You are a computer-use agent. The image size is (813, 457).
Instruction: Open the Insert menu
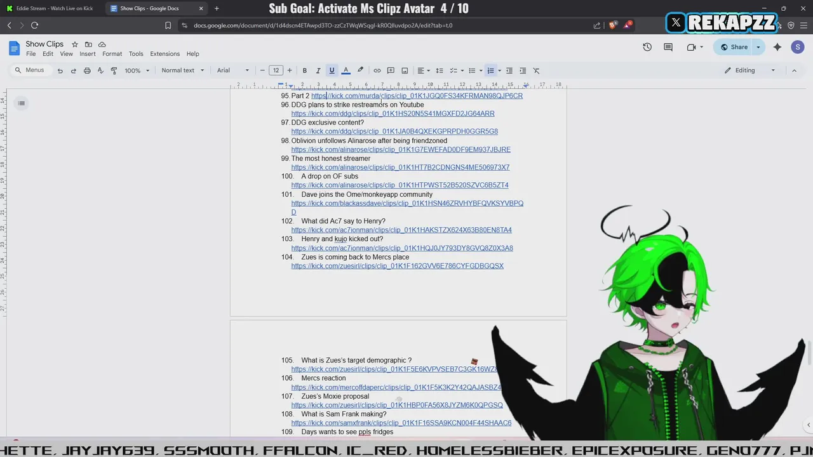click(x=88, y=54)
